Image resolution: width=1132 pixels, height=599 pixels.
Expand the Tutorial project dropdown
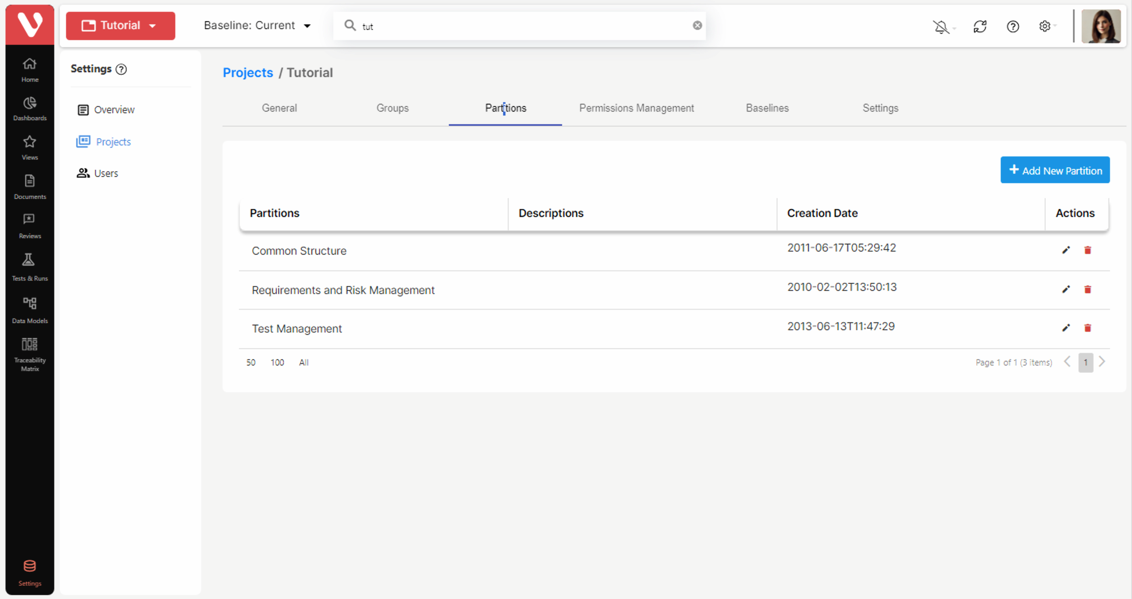click(x=120, y=26)
